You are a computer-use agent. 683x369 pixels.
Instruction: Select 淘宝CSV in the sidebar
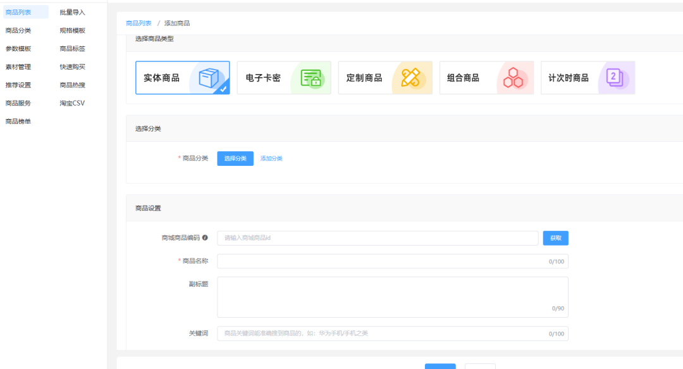[x=72, y=103]
